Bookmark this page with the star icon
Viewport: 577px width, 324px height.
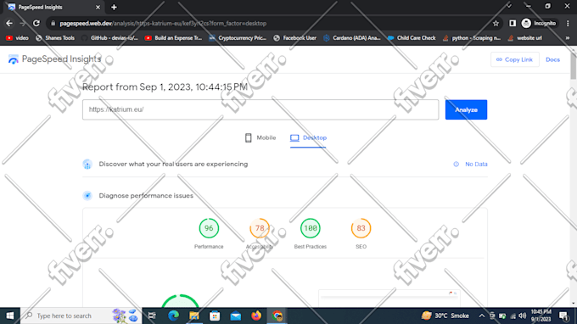click(x=496, y=23)
